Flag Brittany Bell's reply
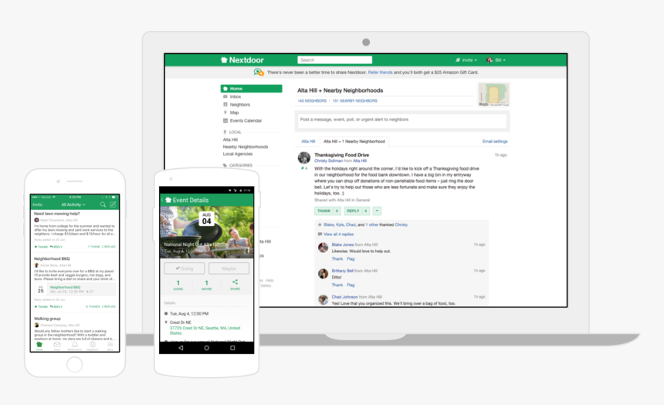 [x=351, y=285]
